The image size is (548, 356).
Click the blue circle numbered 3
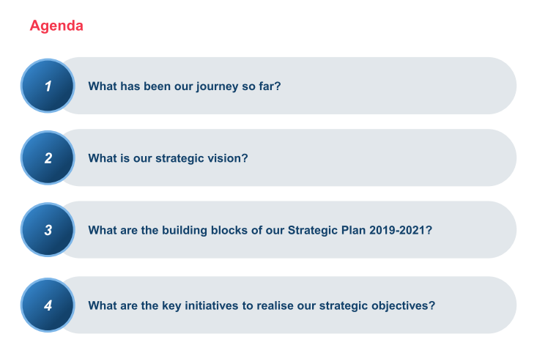tap(48, 230)
